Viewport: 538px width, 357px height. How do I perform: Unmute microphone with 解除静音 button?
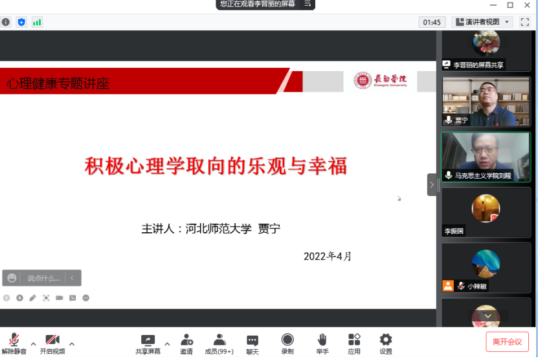point(14,343)
